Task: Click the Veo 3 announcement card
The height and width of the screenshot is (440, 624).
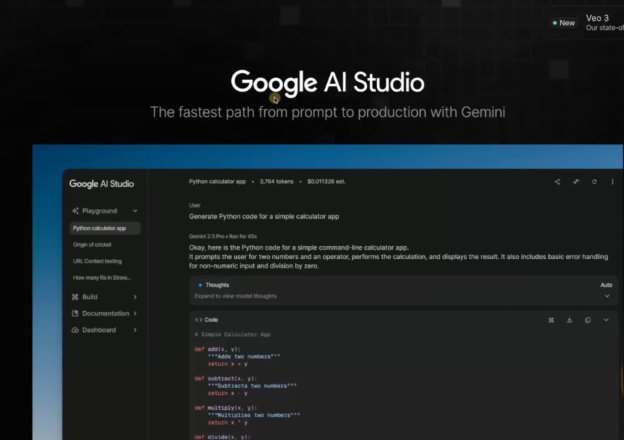Action: pos(587,22)
